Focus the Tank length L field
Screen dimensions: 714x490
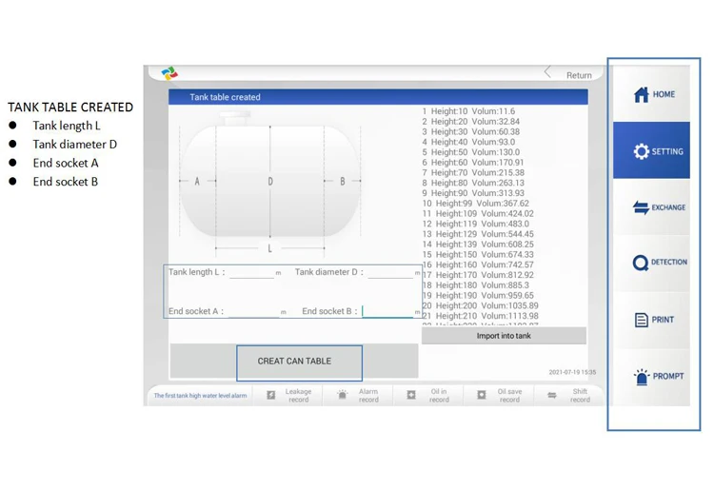[251, 273]
